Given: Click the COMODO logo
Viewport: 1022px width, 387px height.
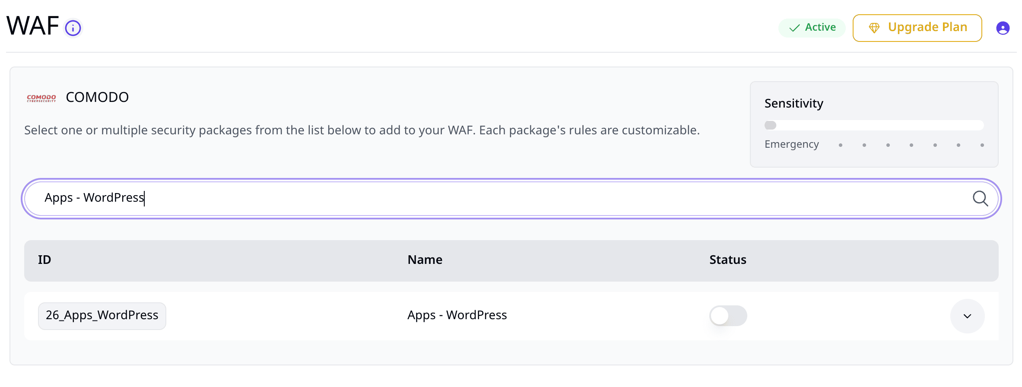Looking at the screenshot, I should pos(41,98).
